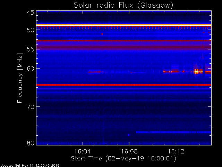This screenshot has width=222, height=167.
Task: Click the "Frequency [MHz]" axis label
Action: [20, 78]
